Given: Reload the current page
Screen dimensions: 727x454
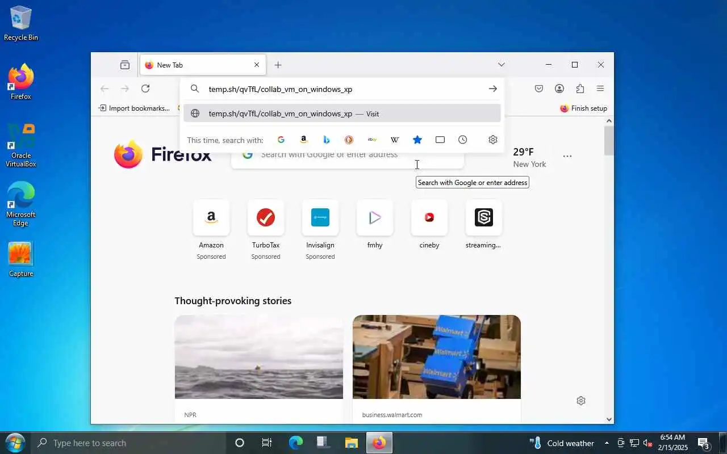Looking at the screenshot, I should 145,89.
